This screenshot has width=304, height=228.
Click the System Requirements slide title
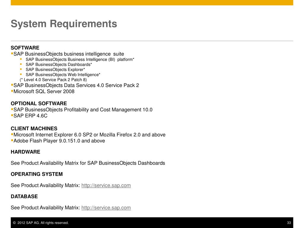point(64,24)
